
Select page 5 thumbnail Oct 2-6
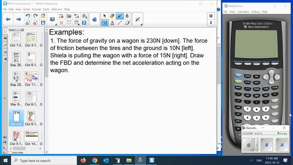pyautogui.click(x=16, y=118)
